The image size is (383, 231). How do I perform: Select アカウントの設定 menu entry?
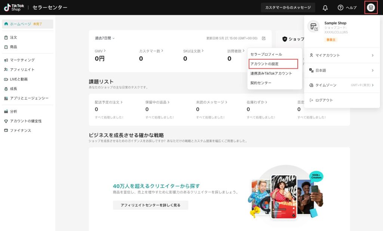coord(273,64)
